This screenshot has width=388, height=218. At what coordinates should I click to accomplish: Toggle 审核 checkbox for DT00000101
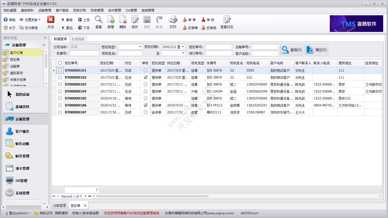pos(145,71)
